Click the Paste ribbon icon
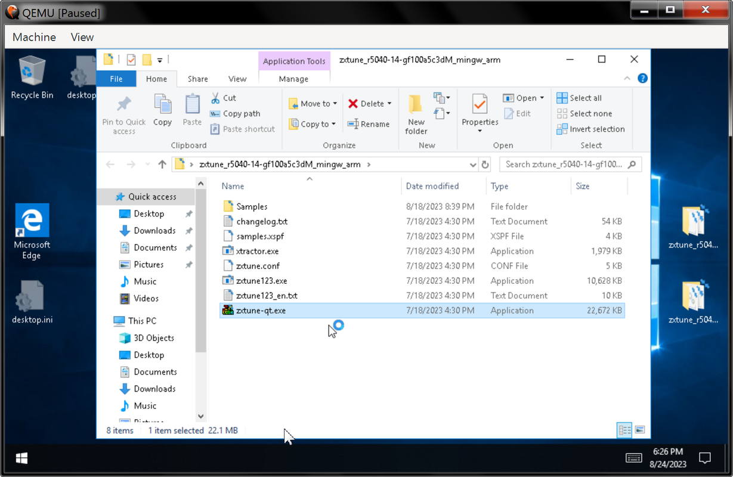The height and width of the screenshot is (477, 733). point(192,104)
